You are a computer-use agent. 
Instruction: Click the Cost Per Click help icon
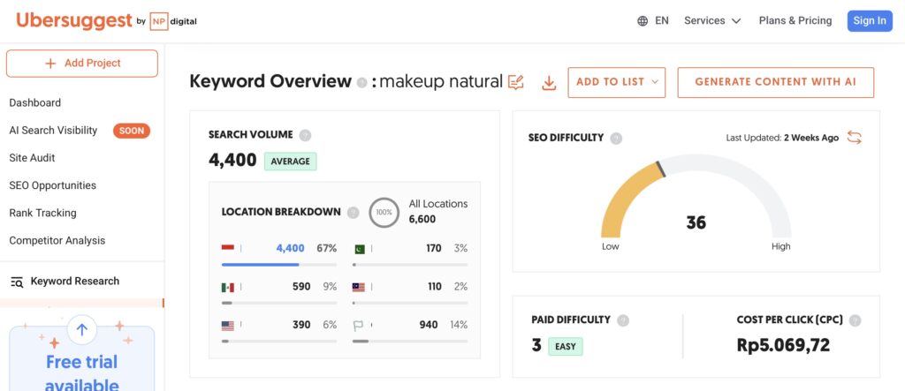pos(855,320)
